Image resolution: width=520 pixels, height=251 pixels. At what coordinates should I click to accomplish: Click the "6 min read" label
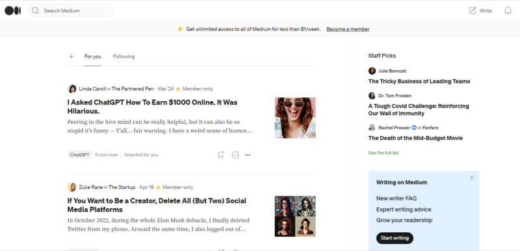106,155
